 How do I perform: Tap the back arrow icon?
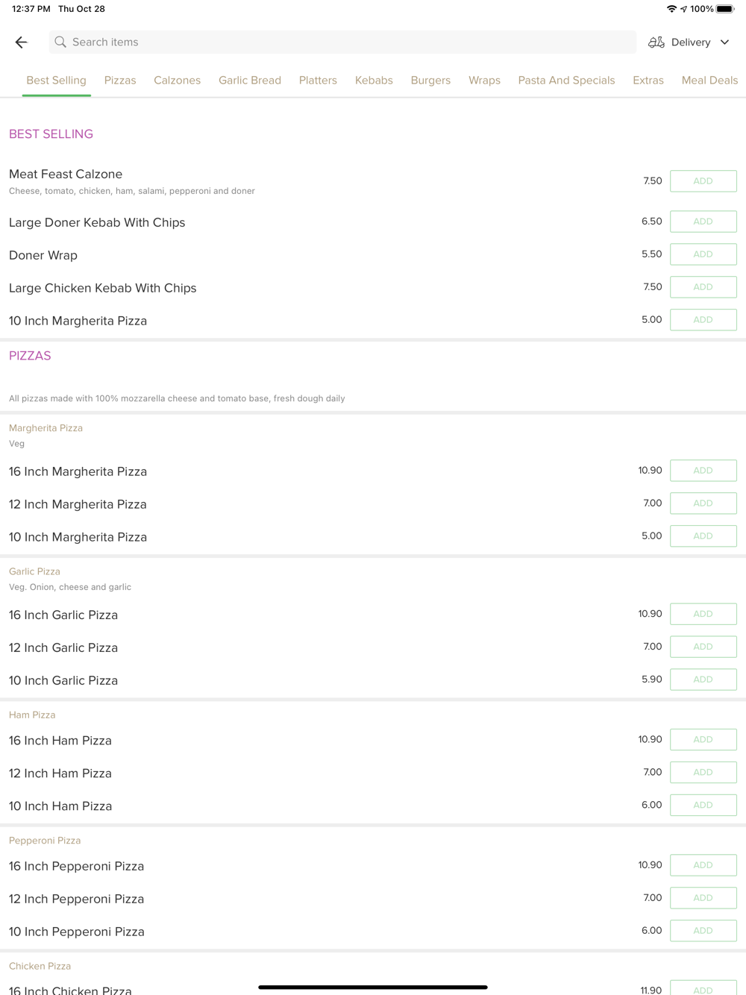point(21,43)
